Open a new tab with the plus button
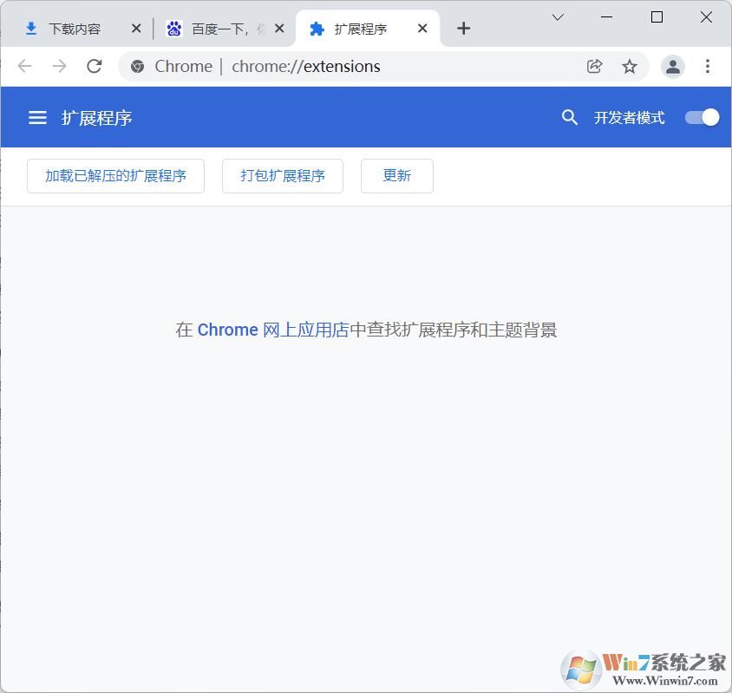This screenshot has width=732, height=693. 463,28
